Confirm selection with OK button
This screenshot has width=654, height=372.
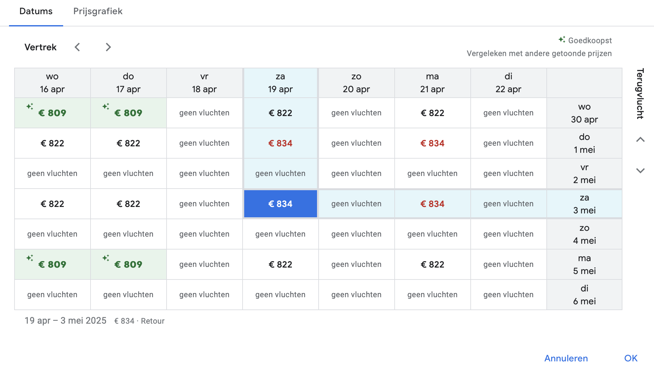click(x=630, y=358)
